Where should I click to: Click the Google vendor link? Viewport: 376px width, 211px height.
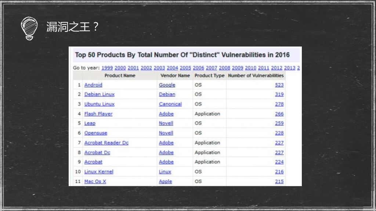pyautogui.click(x=167, y=85)
